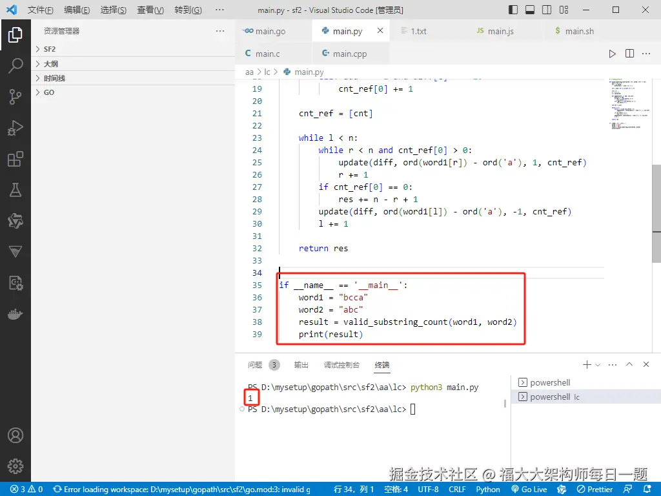Open the 选择(S) menu
This screenshot has width=661, height=496.
tap(114, 10)
